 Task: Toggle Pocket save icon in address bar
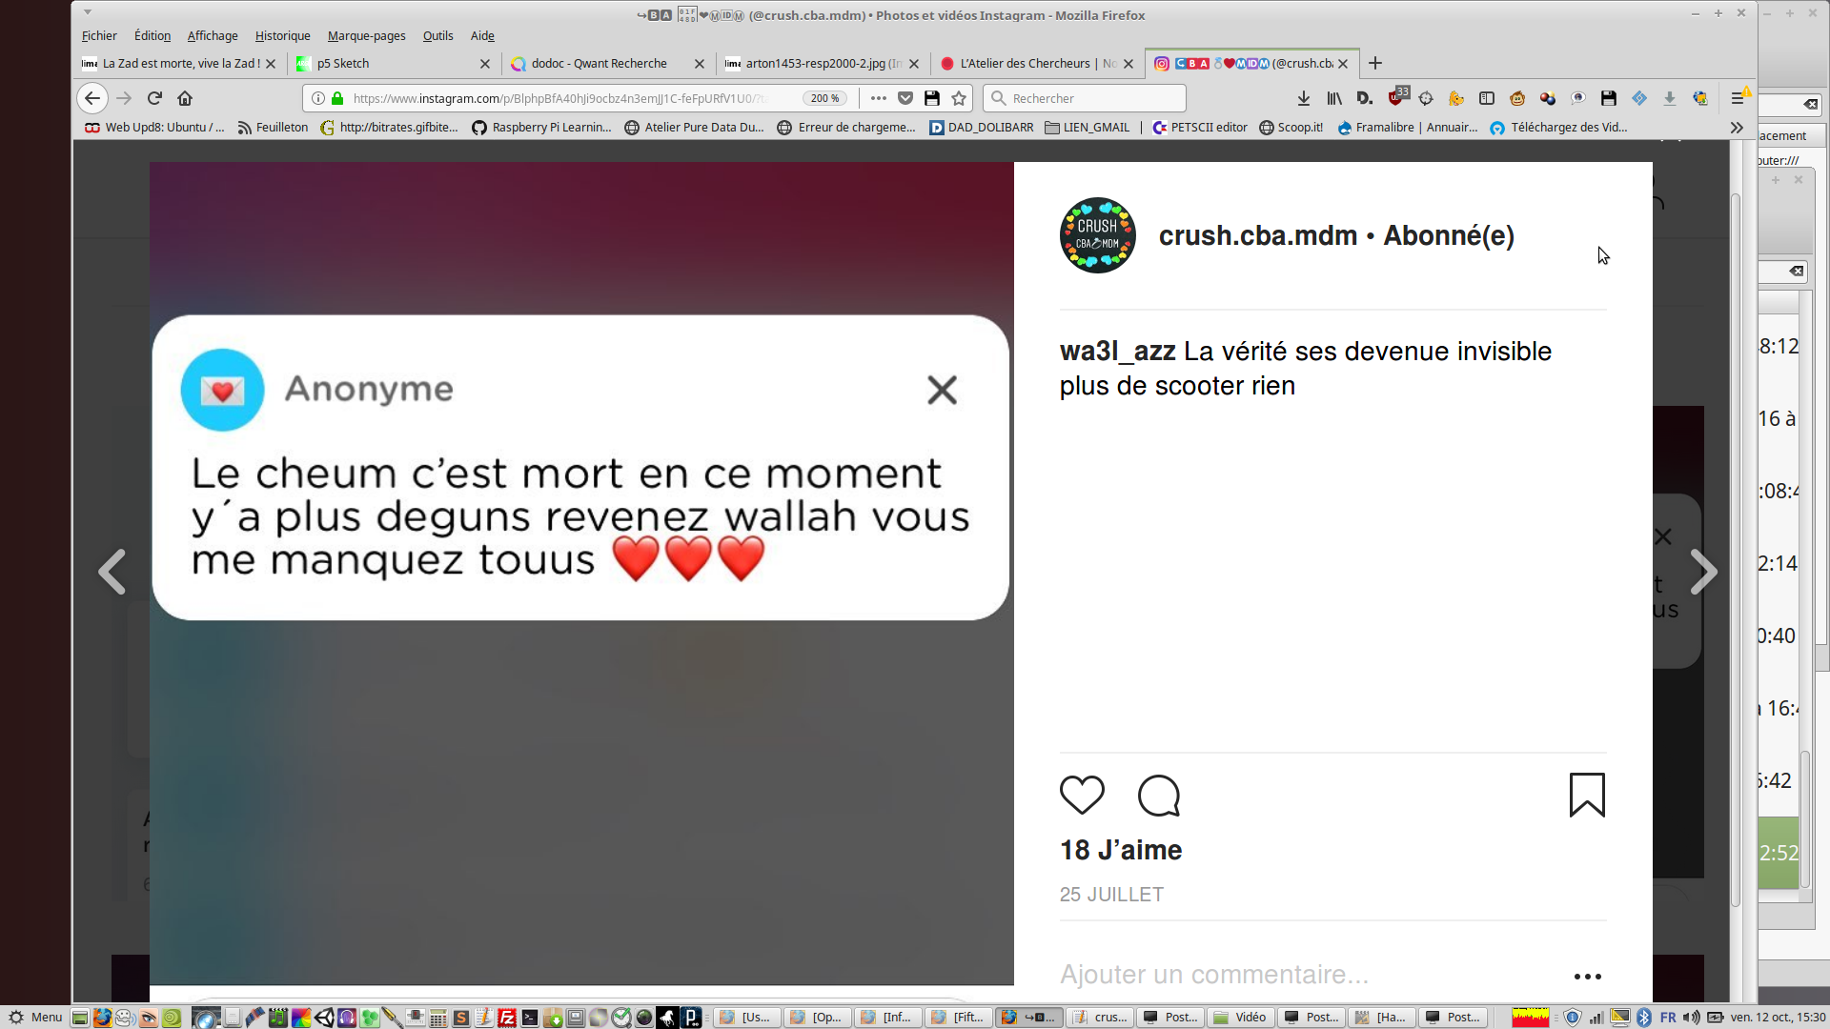tap(905, 98)
